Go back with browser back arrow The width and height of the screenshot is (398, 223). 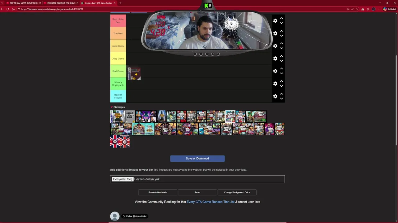[x=2, y=9]
